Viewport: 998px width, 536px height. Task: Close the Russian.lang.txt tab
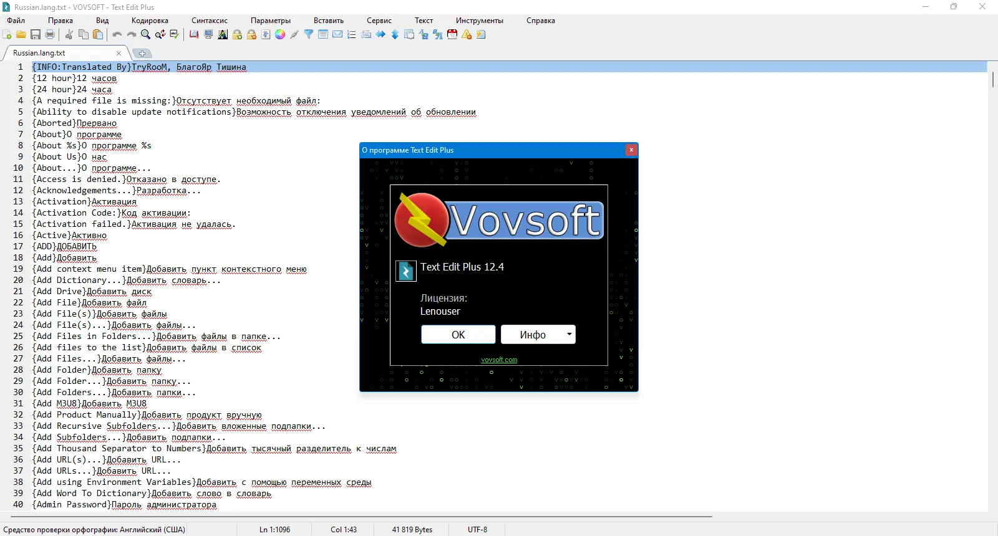point(119,54)
